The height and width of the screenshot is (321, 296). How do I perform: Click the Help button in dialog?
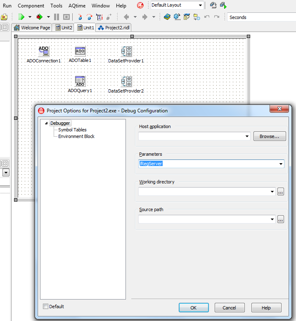[x=266, y=308]
